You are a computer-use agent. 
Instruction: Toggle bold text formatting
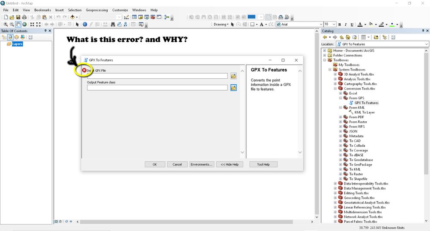[x=340, y=25]
